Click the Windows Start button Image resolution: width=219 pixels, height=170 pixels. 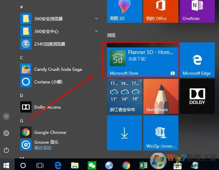coord(6,165)
